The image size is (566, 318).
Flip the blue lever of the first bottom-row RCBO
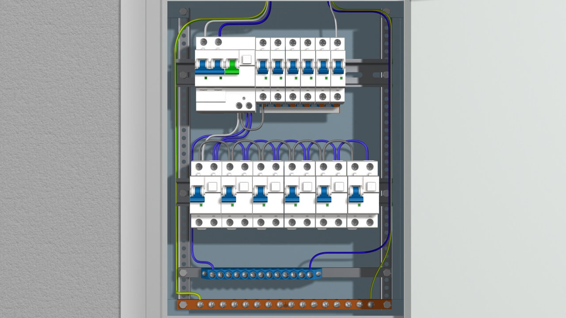(x=197, y=194)
